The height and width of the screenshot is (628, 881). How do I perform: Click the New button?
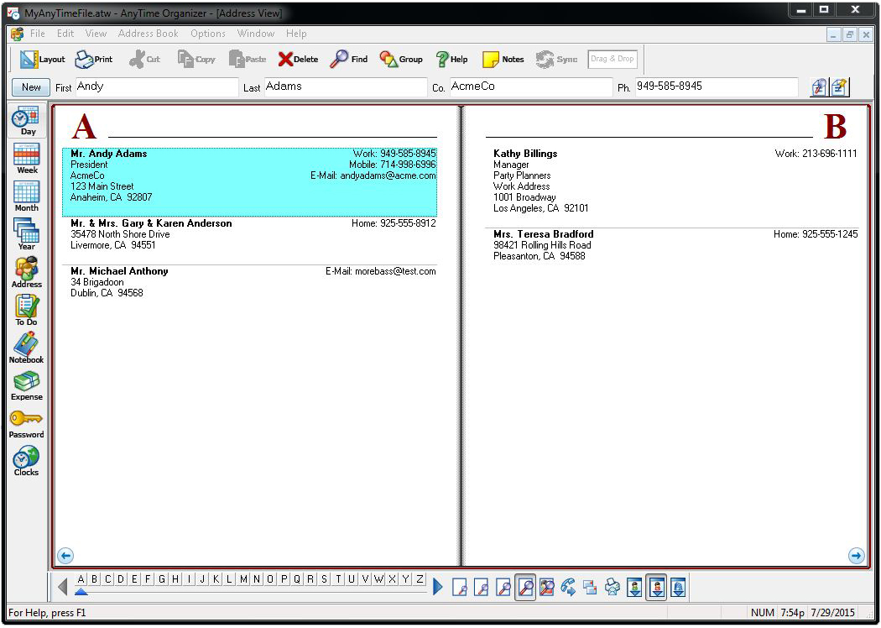(30, 86)
